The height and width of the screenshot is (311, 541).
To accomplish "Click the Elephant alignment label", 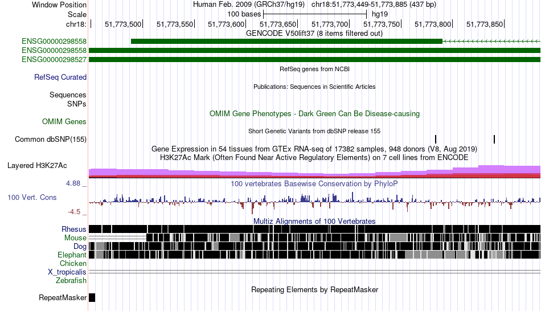I will click(x=72, y=255).
